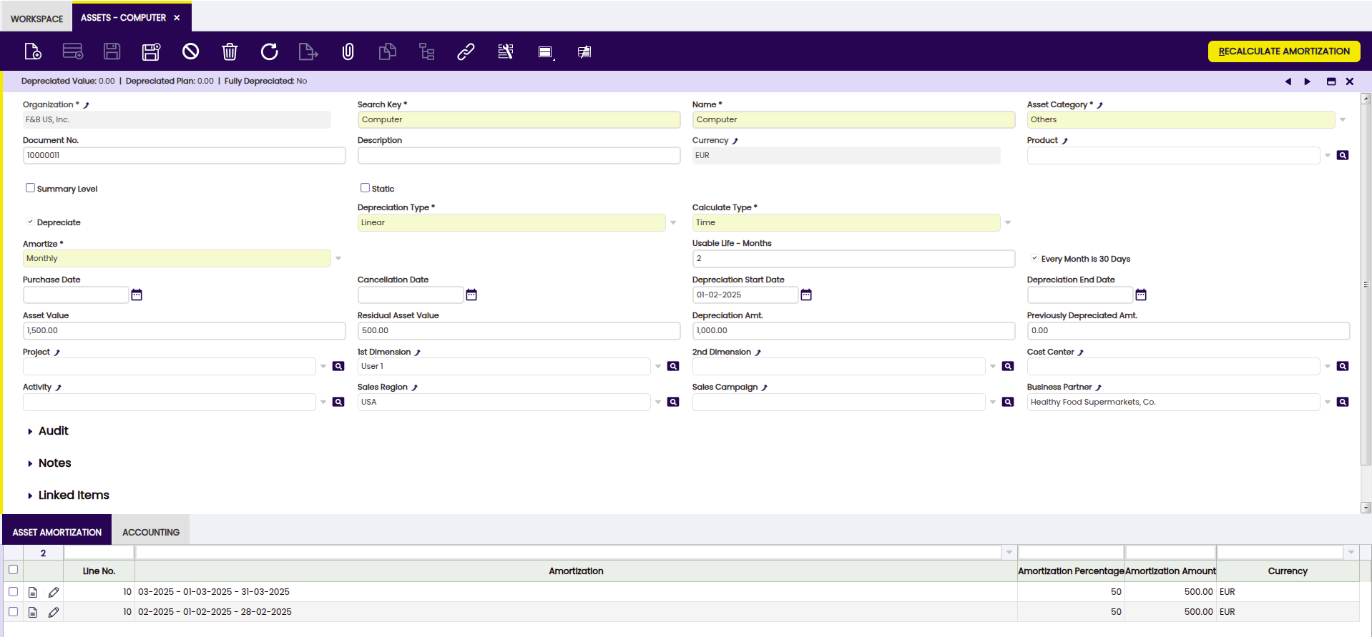Click Recalculate Amortization button

1284,51
